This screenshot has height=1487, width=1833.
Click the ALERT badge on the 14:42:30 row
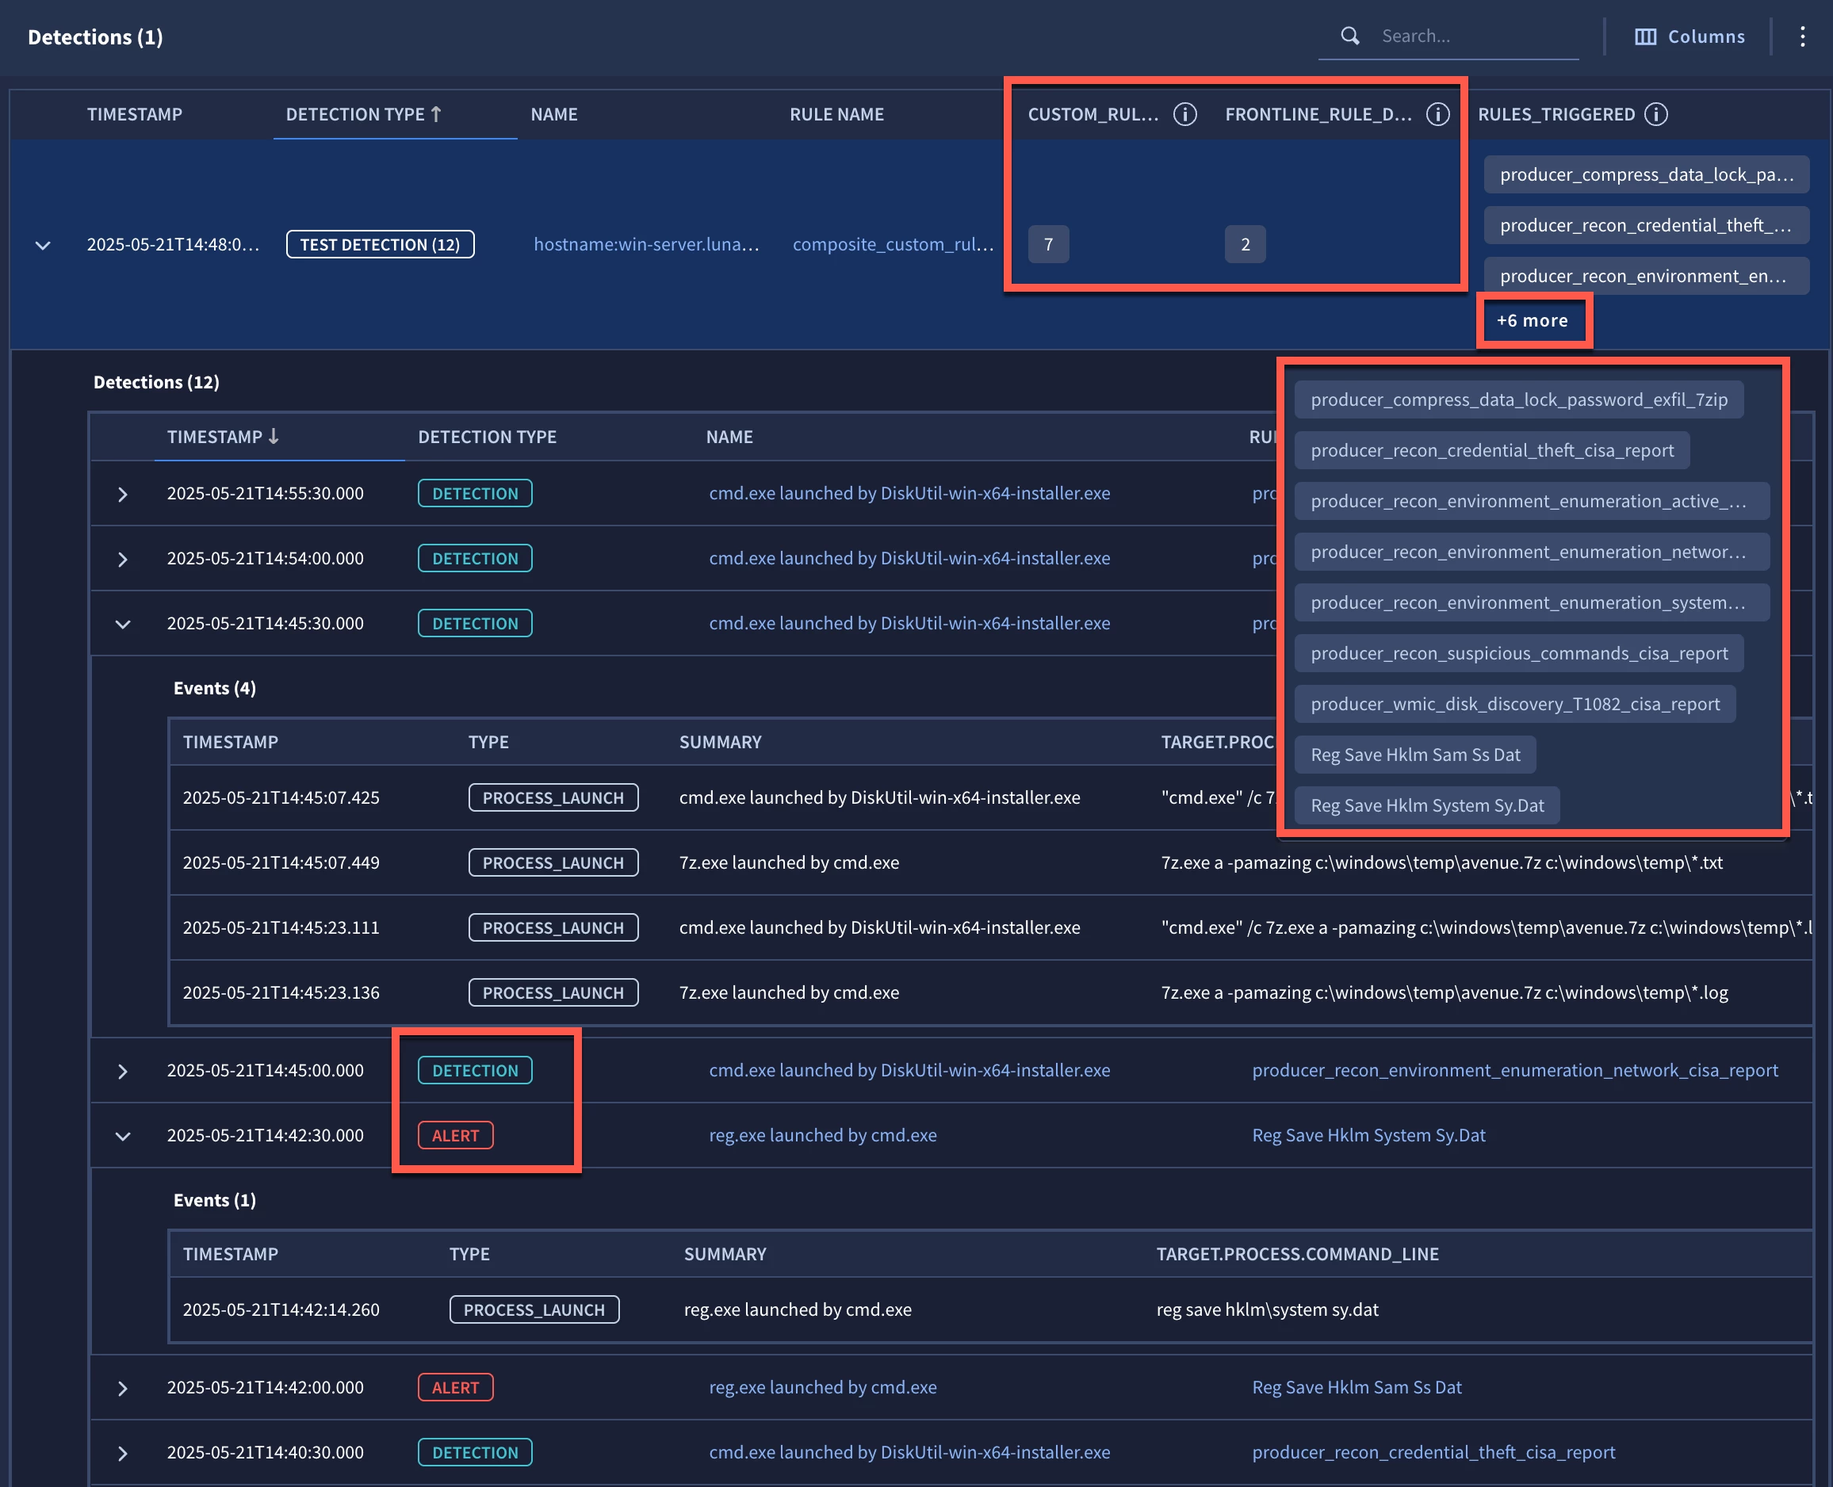(x=456, y=1135)
